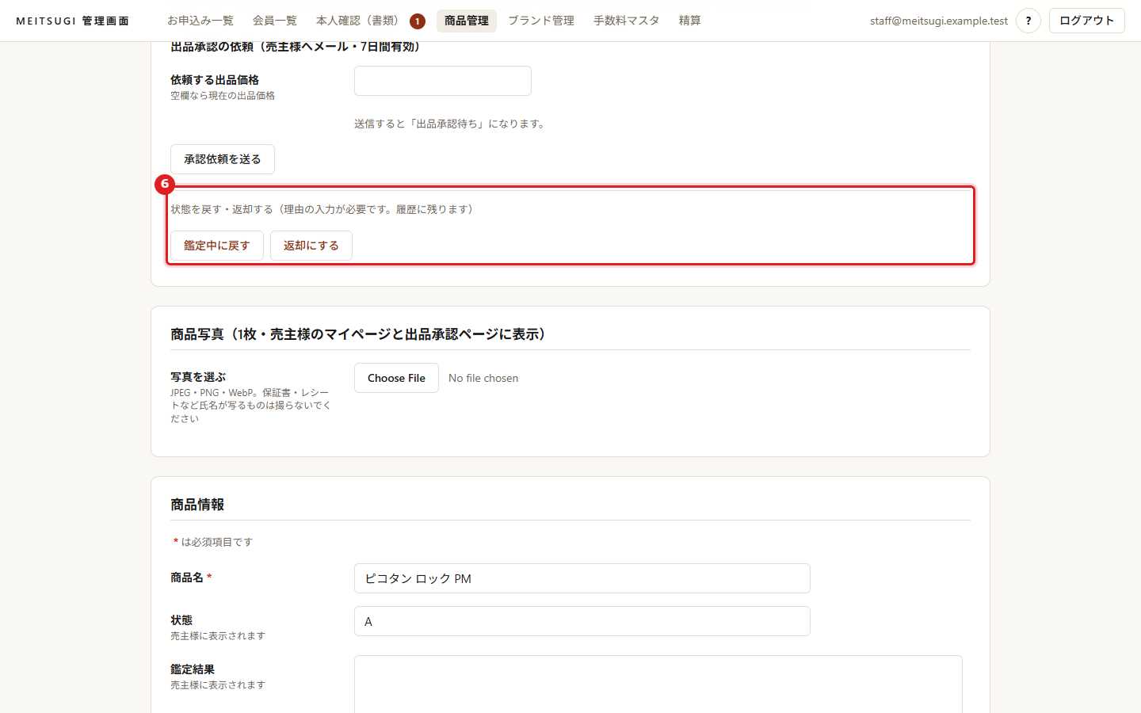Focus the 商品名 text field
The width and height of the screenshot is (1141, 713).
click(582, 578)
